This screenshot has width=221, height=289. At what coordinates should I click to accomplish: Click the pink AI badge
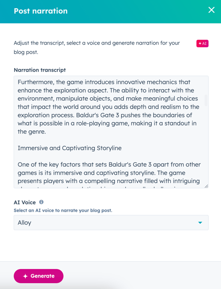[x=202, y=43]
